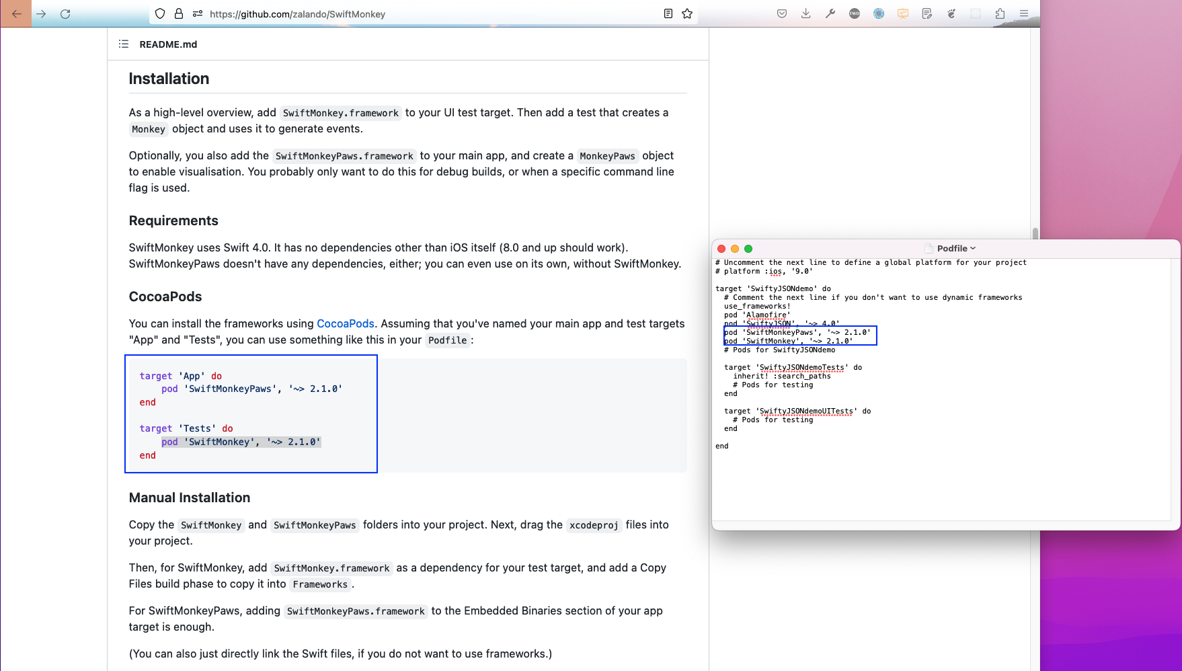Open the developer tools wrench icon
Viewport: 1182px width, 671px height.
[x=830, y=13]
